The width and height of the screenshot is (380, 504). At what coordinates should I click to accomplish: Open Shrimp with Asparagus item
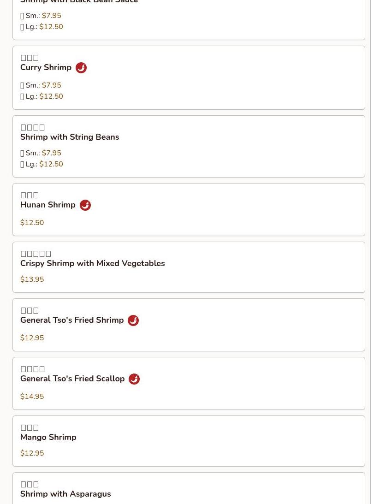coord(65,494)
